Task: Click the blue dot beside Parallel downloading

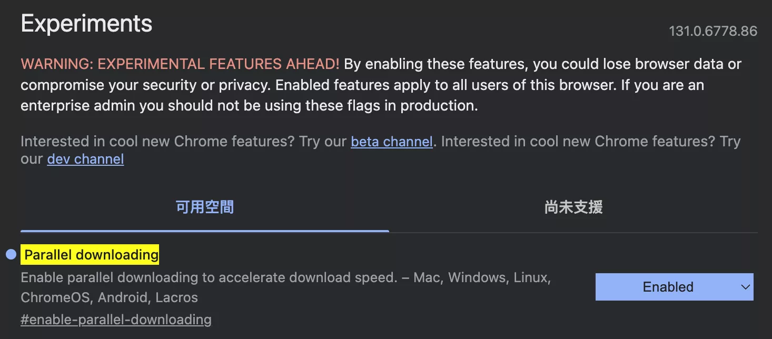Action: [11, 255]
